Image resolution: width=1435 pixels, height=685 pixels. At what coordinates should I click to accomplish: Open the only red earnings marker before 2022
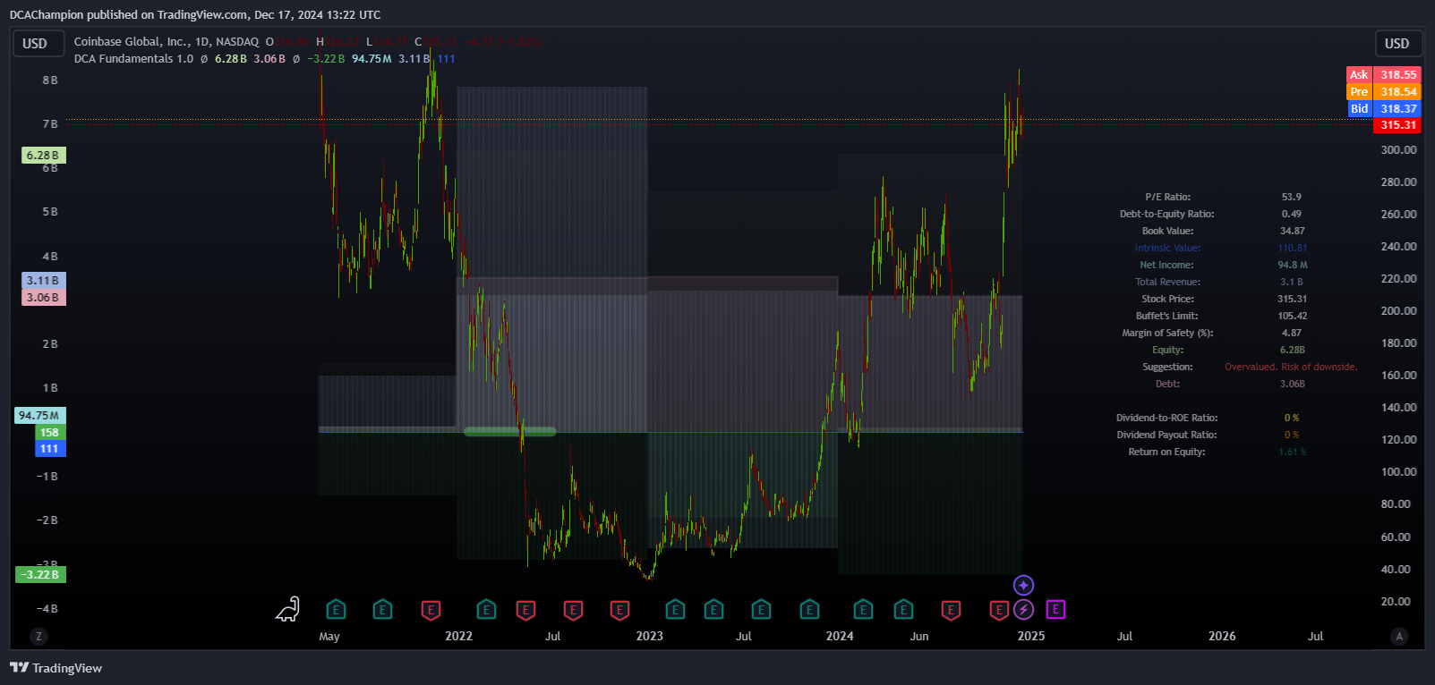click(431, 610)
